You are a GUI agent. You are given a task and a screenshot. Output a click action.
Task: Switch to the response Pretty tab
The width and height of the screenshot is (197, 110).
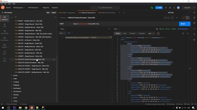(x=118, y=34)
